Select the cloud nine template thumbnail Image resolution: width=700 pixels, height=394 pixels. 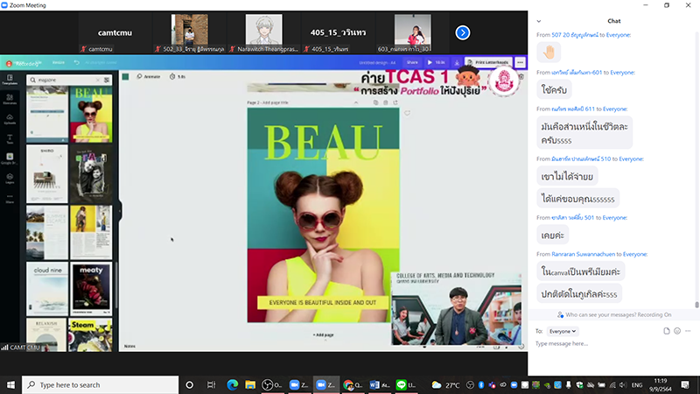point(47,289)
